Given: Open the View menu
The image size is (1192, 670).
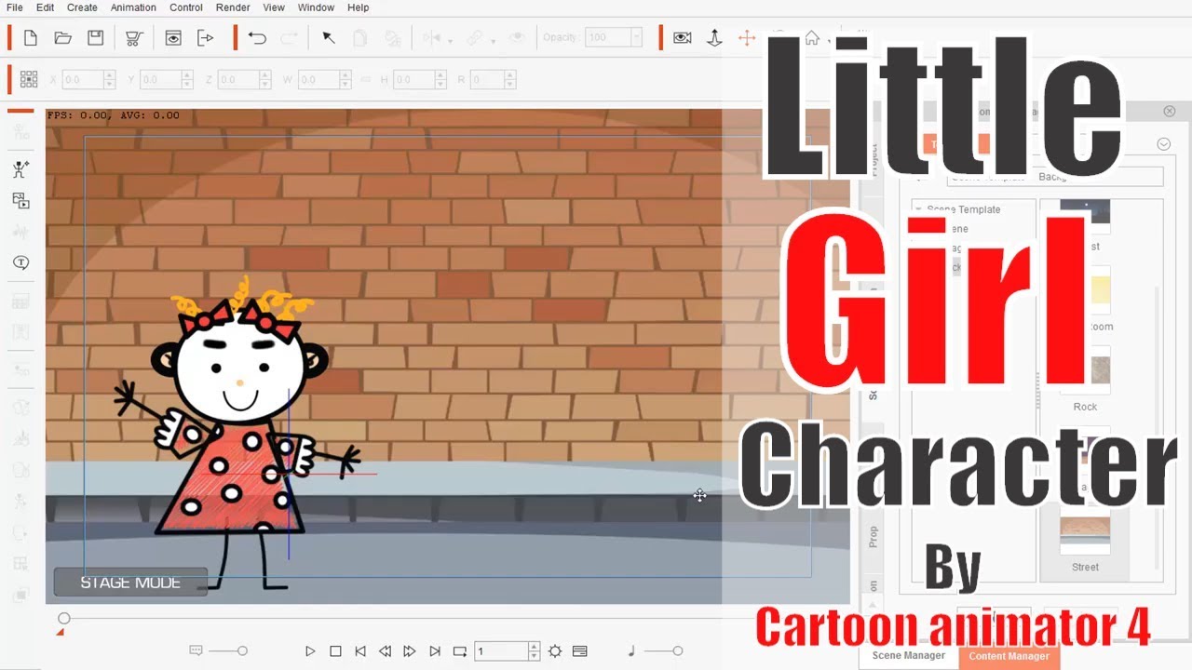Looking at the screenshot, I should (x=274, y=7).
